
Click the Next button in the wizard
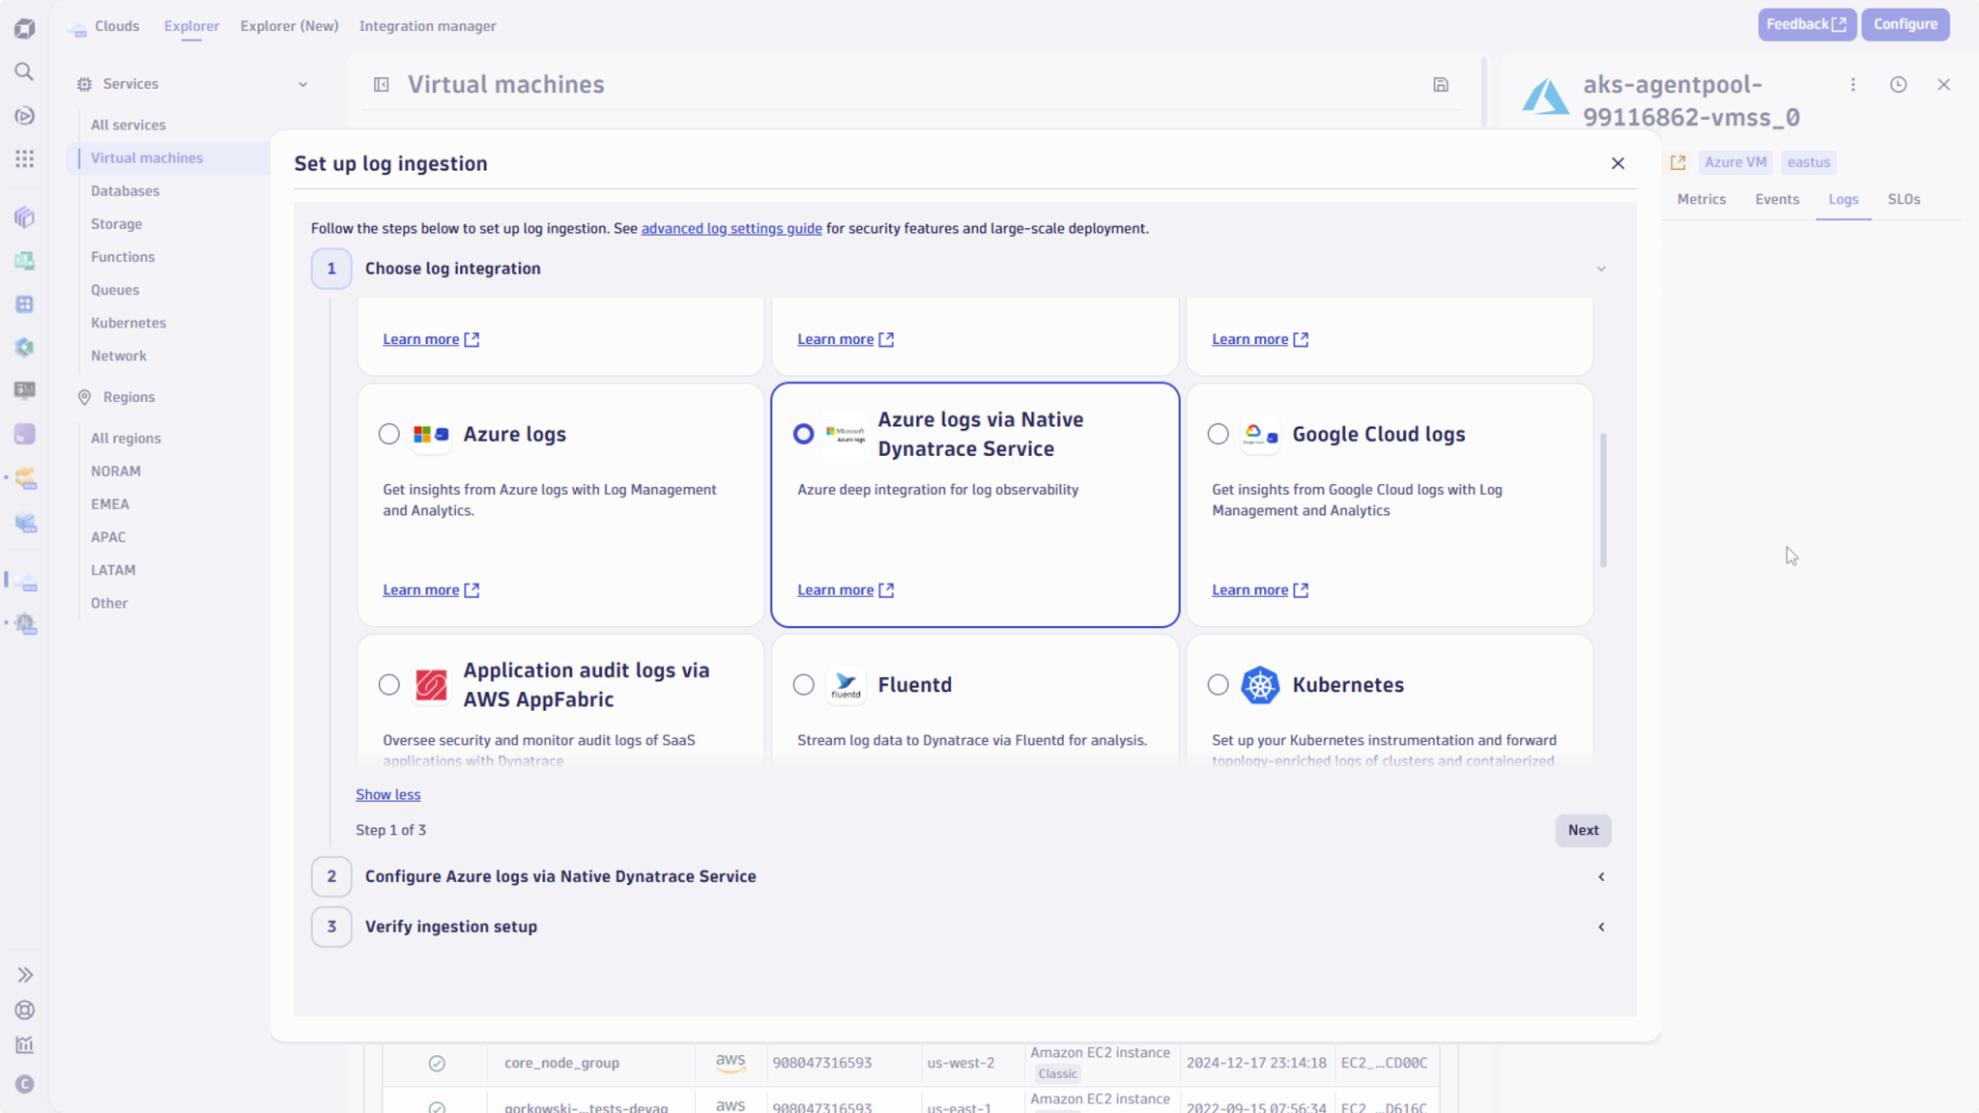pos(1583,830)
